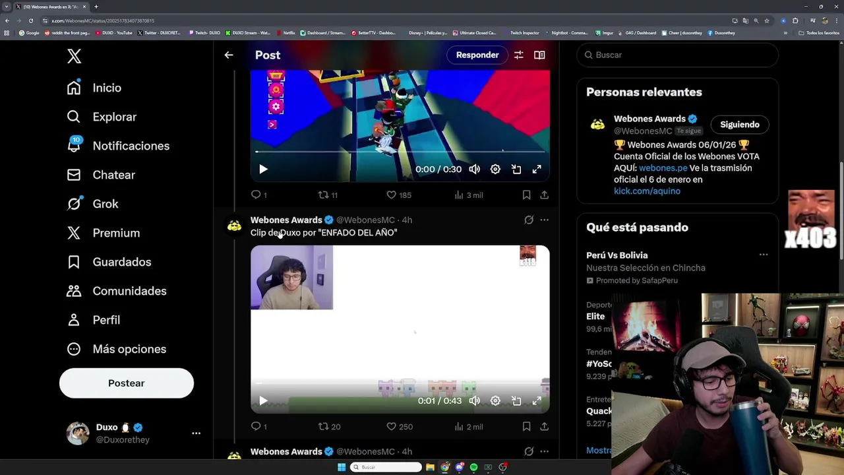Fullscreen the 0:30 video
The width and height of the screenshot is (844, 475).
tap(537, 170)
